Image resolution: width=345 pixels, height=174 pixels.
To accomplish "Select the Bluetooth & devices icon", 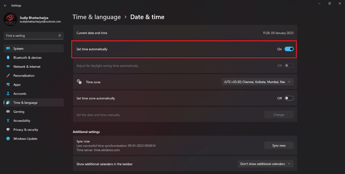I will (x=8, y=57).
